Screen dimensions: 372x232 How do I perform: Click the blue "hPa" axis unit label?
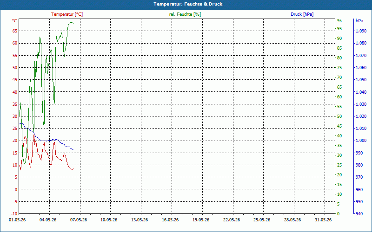pos(359,21)
